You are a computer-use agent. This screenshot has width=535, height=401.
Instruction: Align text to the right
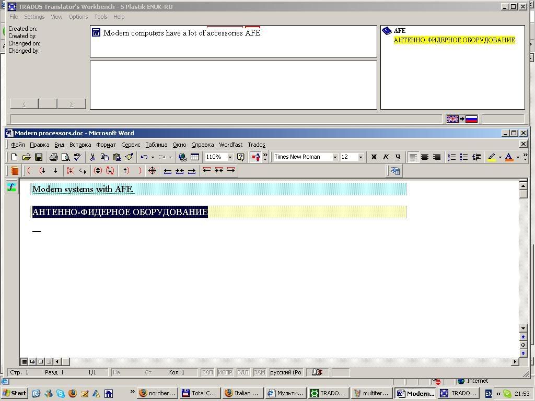click(437, 157)
